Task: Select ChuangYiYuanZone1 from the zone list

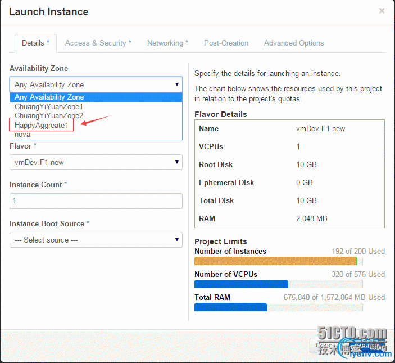Action: click(49, 106)
